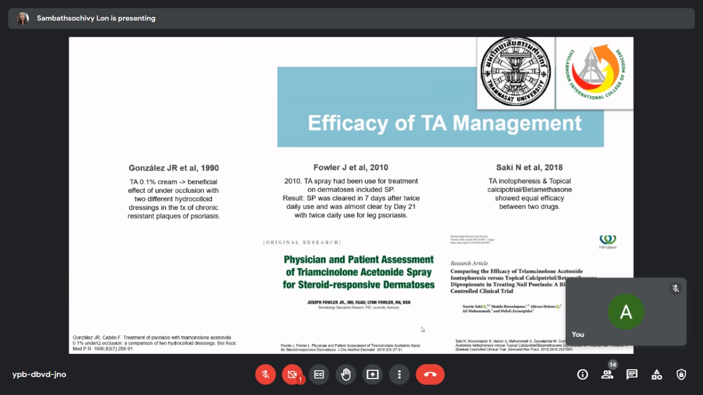Image resolution: width=703 pixels, height=395 pixels.
Task: Open host controls shield
Action: tap(682, 375)
